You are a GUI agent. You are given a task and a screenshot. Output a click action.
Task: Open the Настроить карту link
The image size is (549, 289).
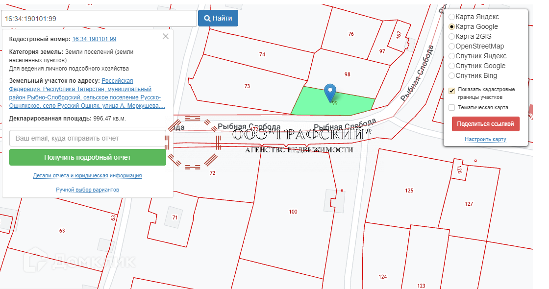pyautogui.click(x=485, y=139)
